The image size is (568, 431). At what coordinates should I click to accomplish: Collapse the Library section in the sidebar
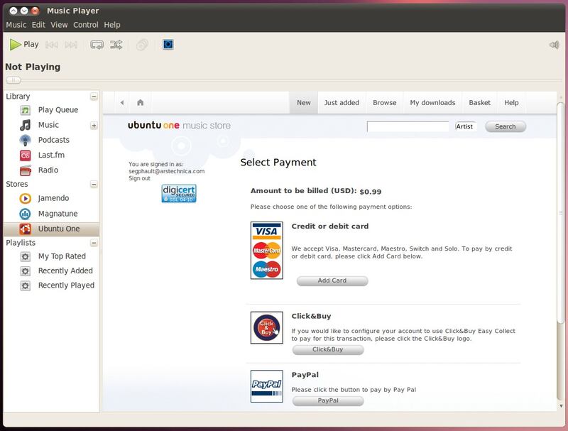94,97
